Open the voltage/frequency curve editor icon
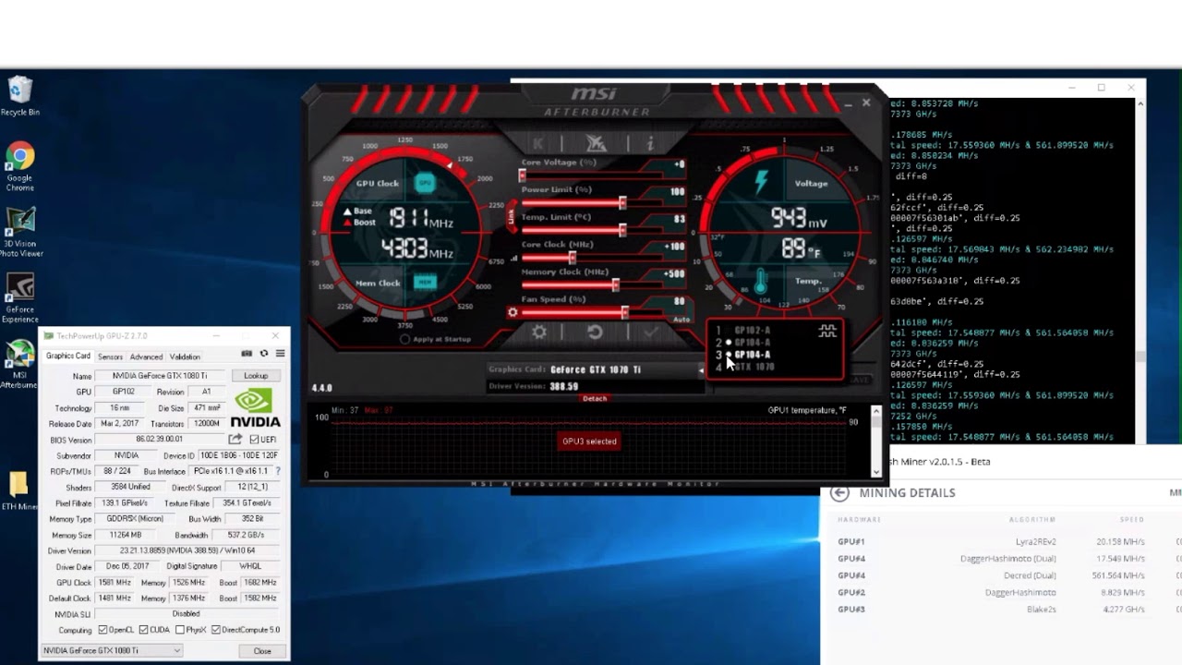Screen dimensions: 1182x665 click(827, 331)
